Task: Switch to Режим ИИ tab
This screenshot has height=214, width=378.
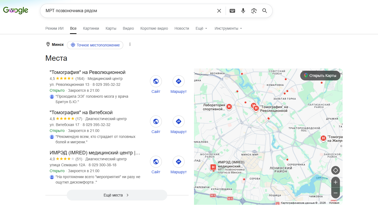Action: tap(54, 28)
